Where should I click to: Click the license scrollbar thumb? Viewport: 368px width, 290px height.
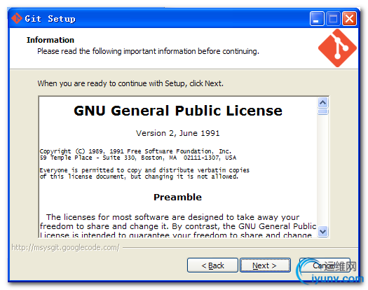[323, 111]
